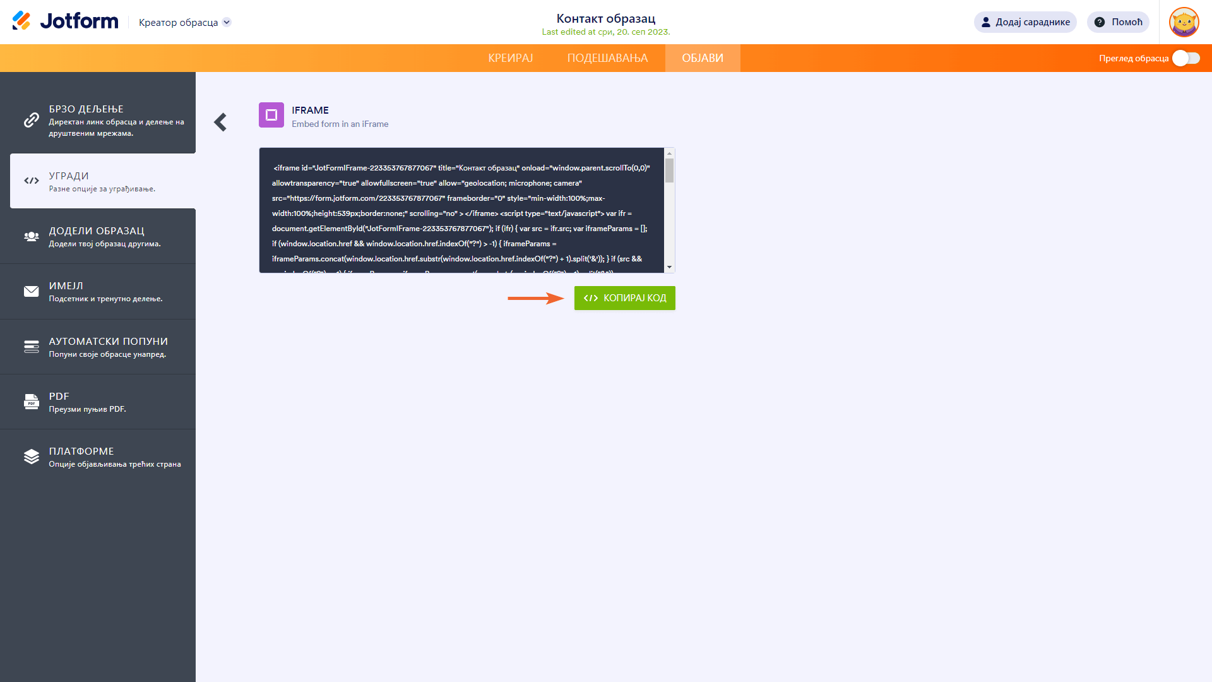Click the PDF printer icon
1212x682 pixels.
pos(31,402)
